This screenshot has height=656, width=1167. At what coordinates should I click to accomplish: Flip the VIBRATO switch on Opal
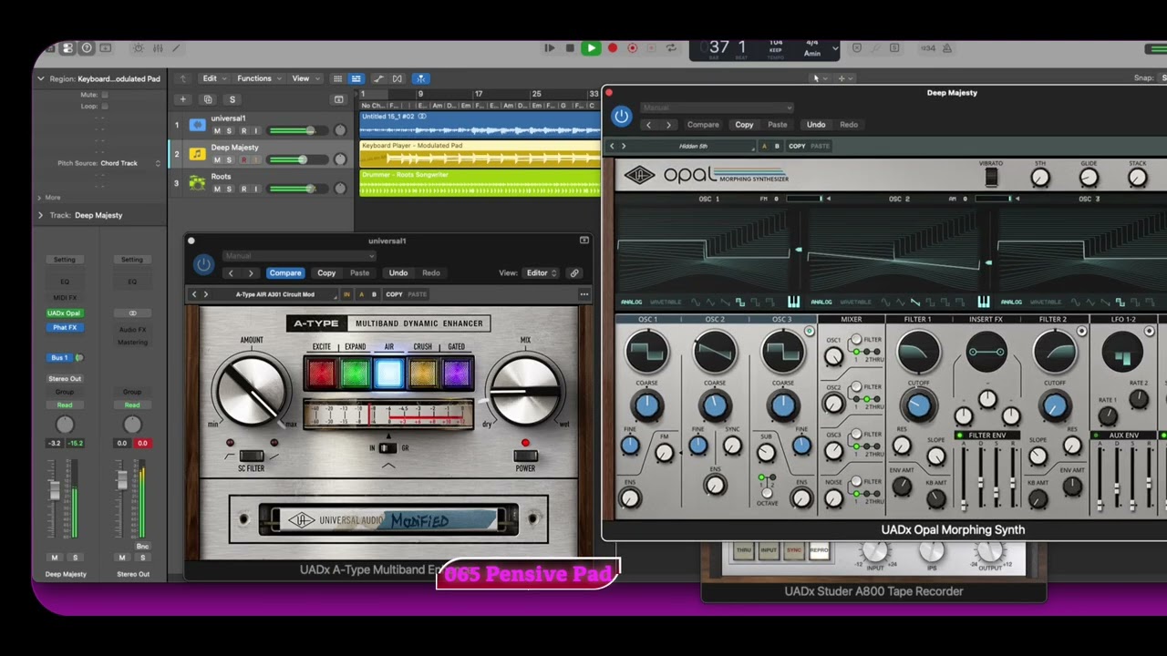coord(991,178)
